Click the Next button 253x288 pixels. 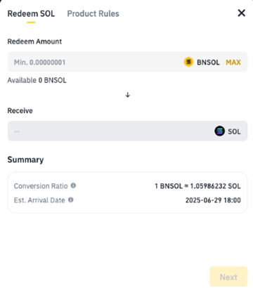(228, 277)
